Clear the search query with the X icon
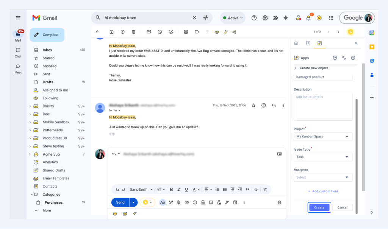 point(194,17)
